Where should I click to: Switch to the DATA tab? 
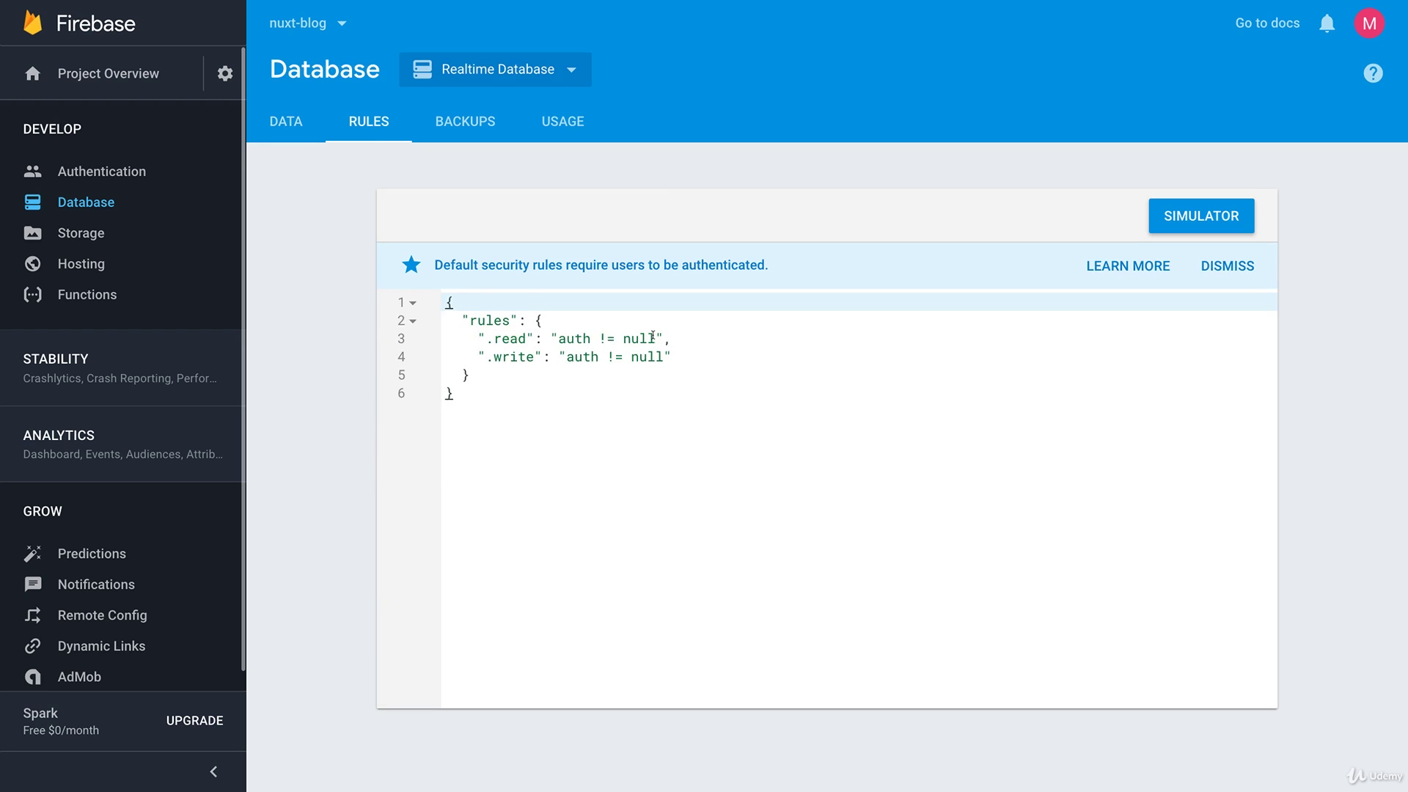click(286, 122)
